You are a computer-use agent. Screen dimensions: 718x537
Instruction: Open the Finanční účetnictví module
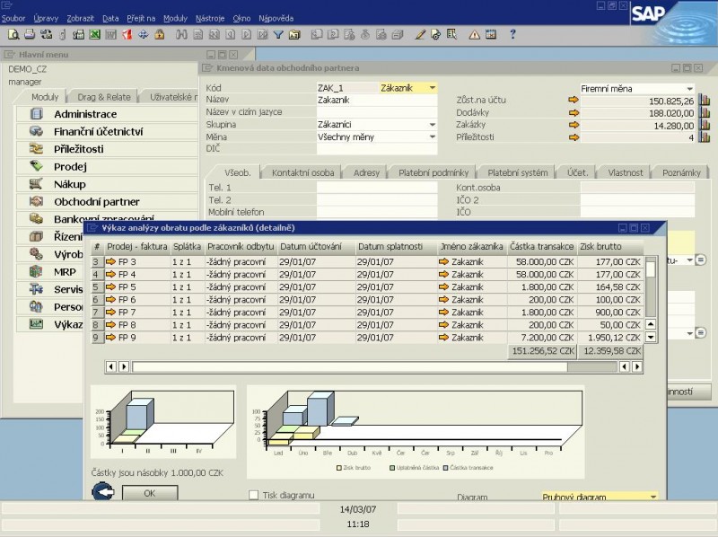pos(98,131)
